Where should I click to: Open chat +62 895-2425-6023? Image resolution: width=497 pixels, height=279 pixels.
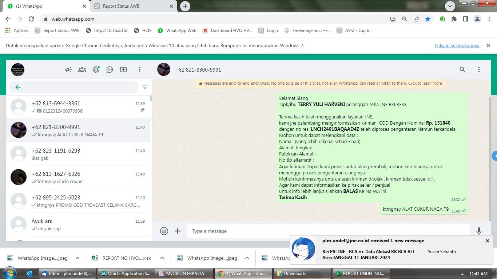79,201
